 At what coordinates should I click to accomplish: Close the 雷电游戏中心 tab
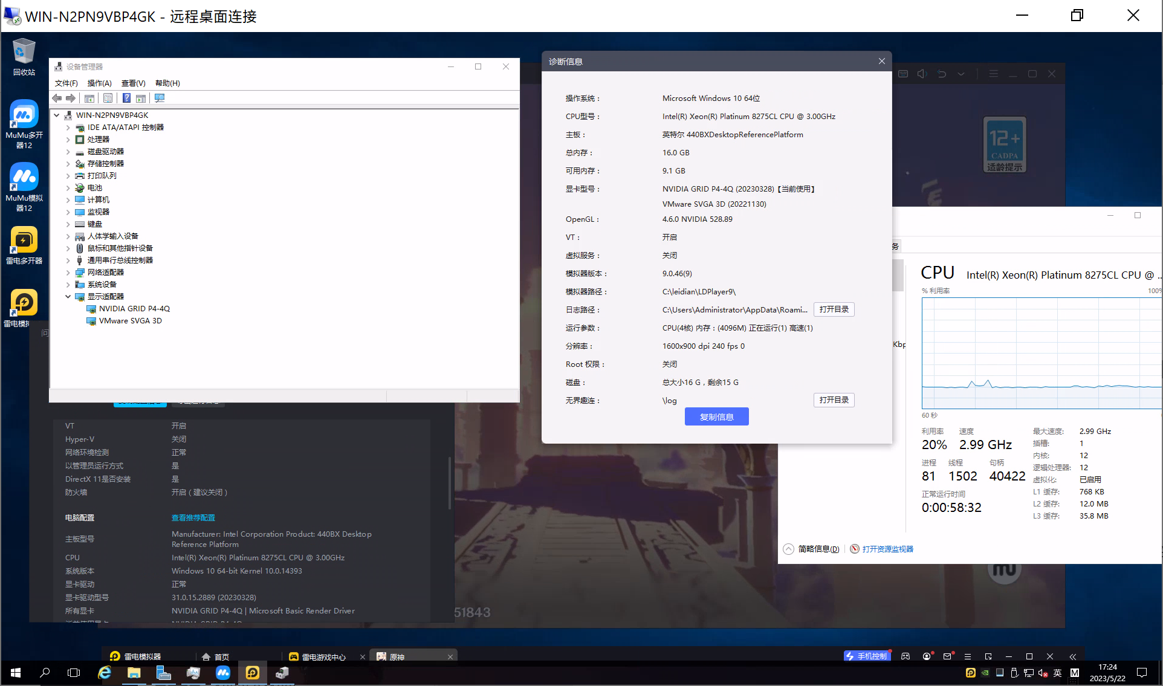tap(363, 657)
